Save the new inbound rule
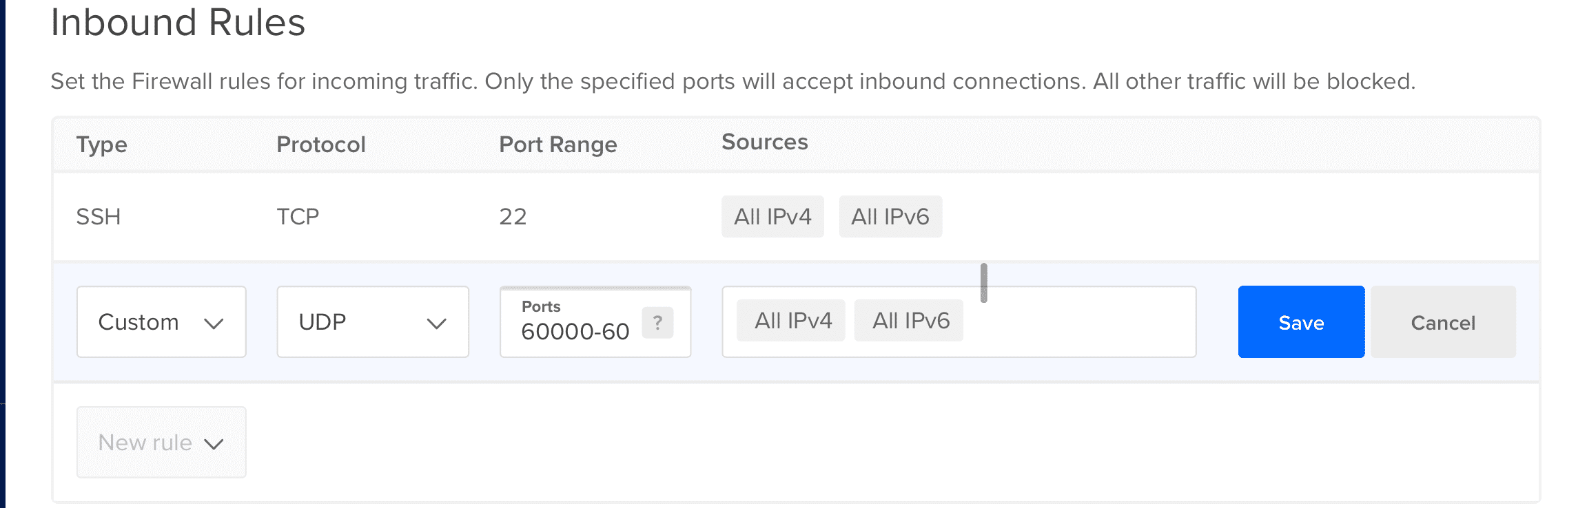The width and height of the screenshot is (1587, 508). (1301, 321)
